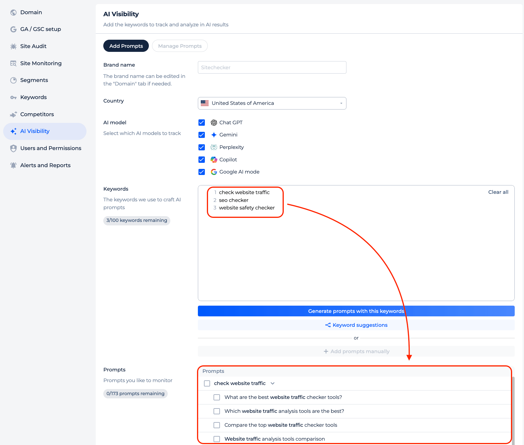Click the Competitors fish icon
The image size is (524, 445).
13,114
